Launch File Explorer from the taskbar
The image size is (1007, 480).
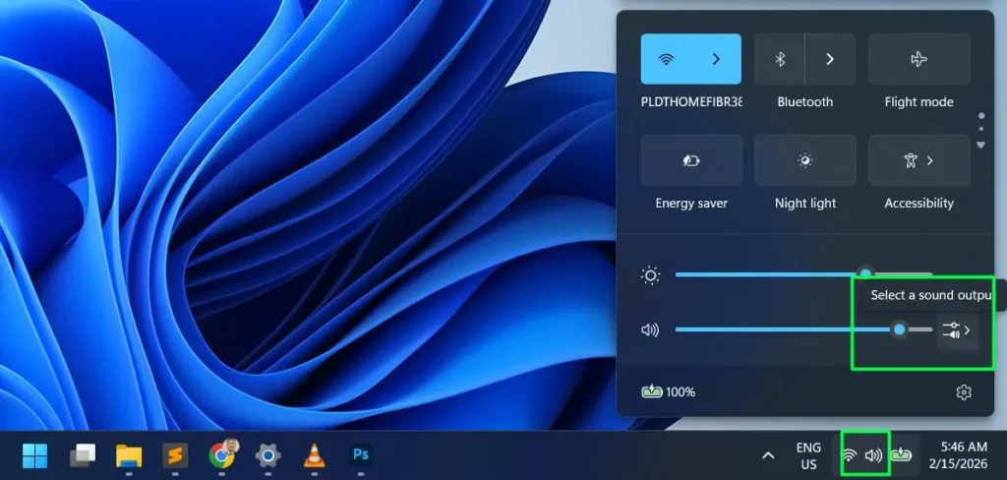pyautogui.click(x=129, y=455)
